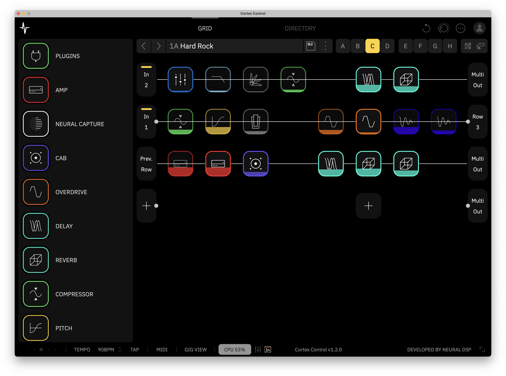Activate scene B
506x376 pixels.
point(358,46)
